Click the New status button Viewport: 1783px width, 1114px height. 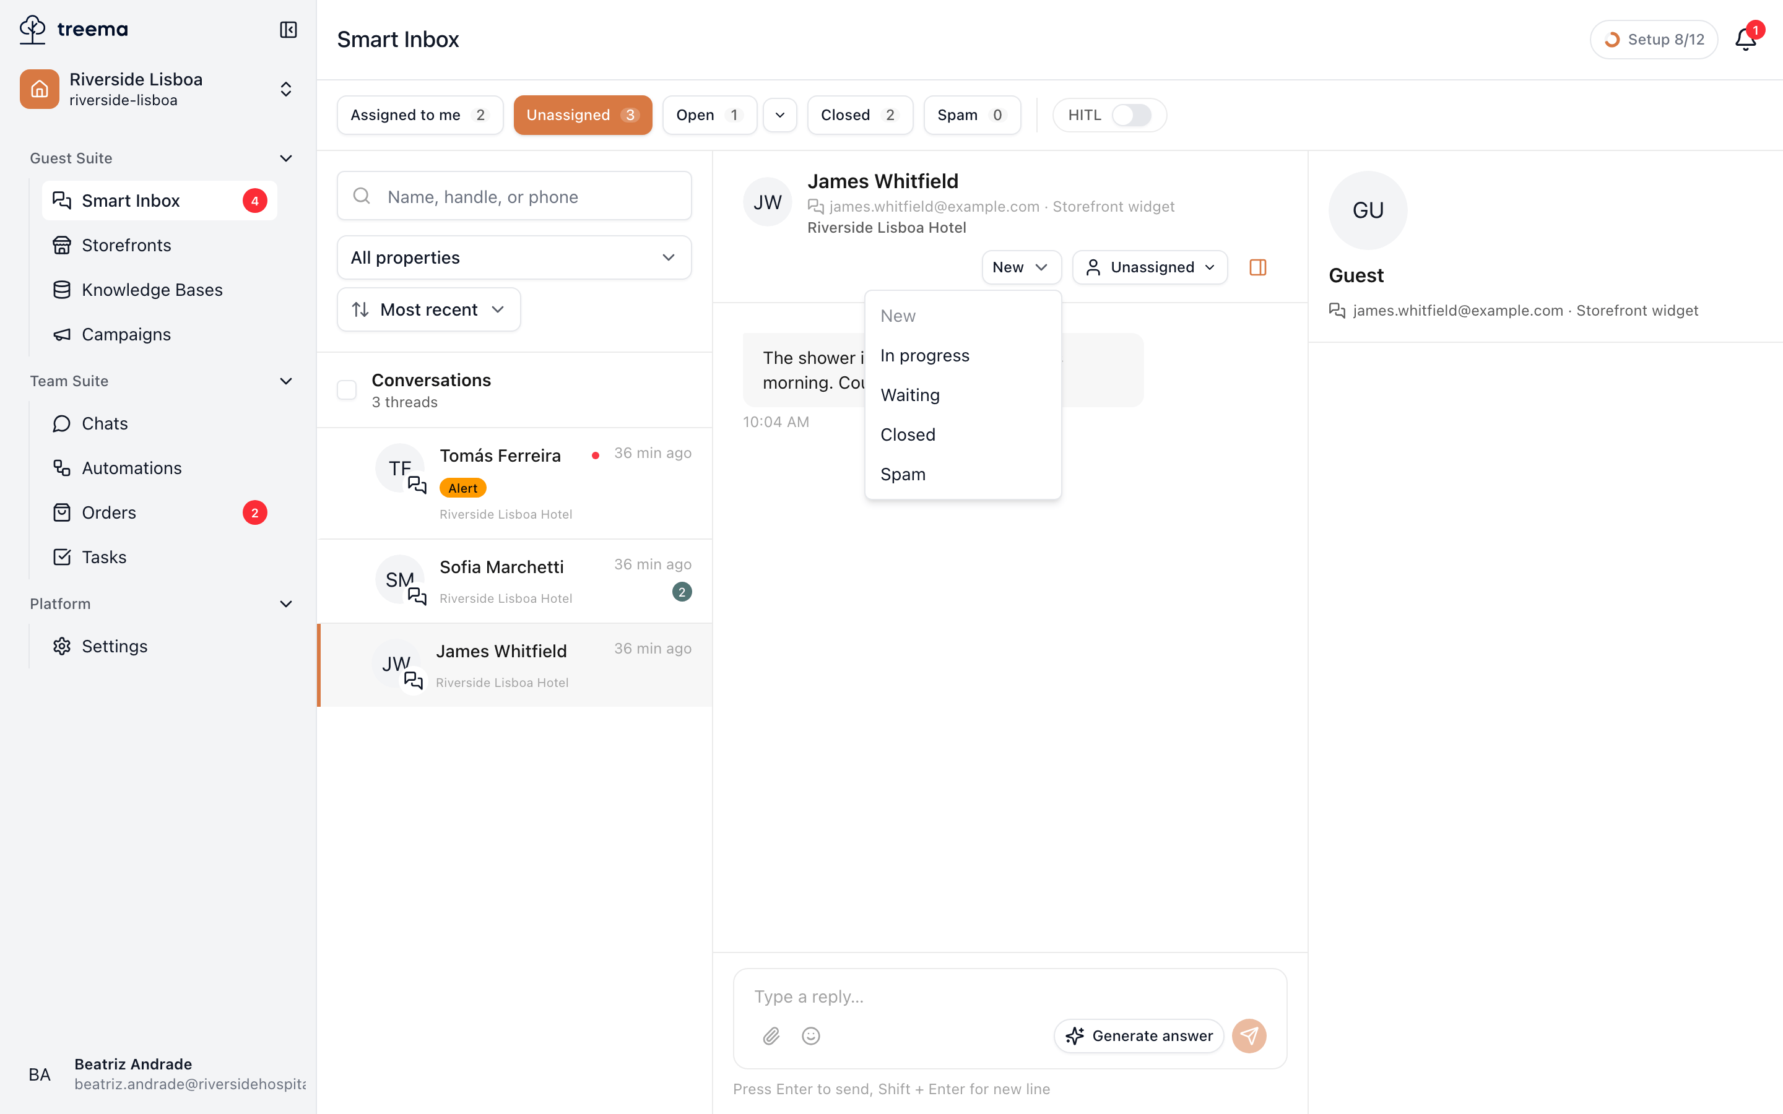tap(1021, 267)
